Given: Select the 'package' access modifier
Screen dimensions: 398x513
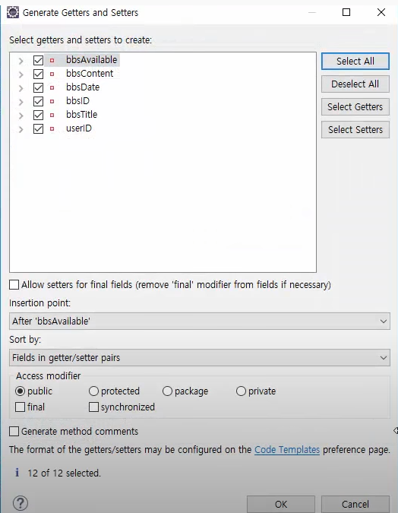Looking at the screenshot, I should click(167, 391).
